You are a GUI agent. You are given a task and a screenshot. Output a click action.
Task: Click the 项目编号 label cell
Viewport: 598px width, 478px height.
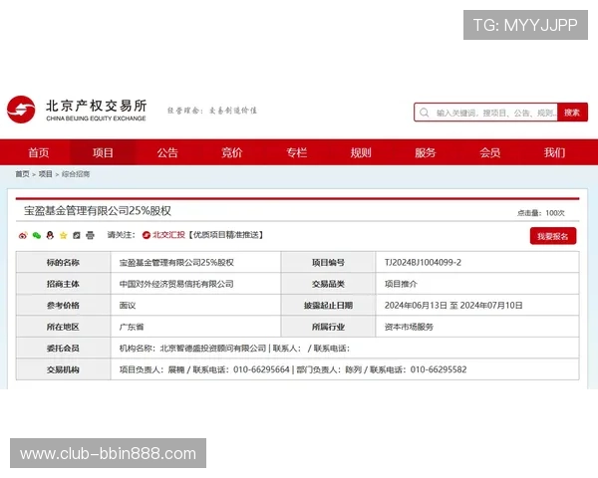[328, 262]
